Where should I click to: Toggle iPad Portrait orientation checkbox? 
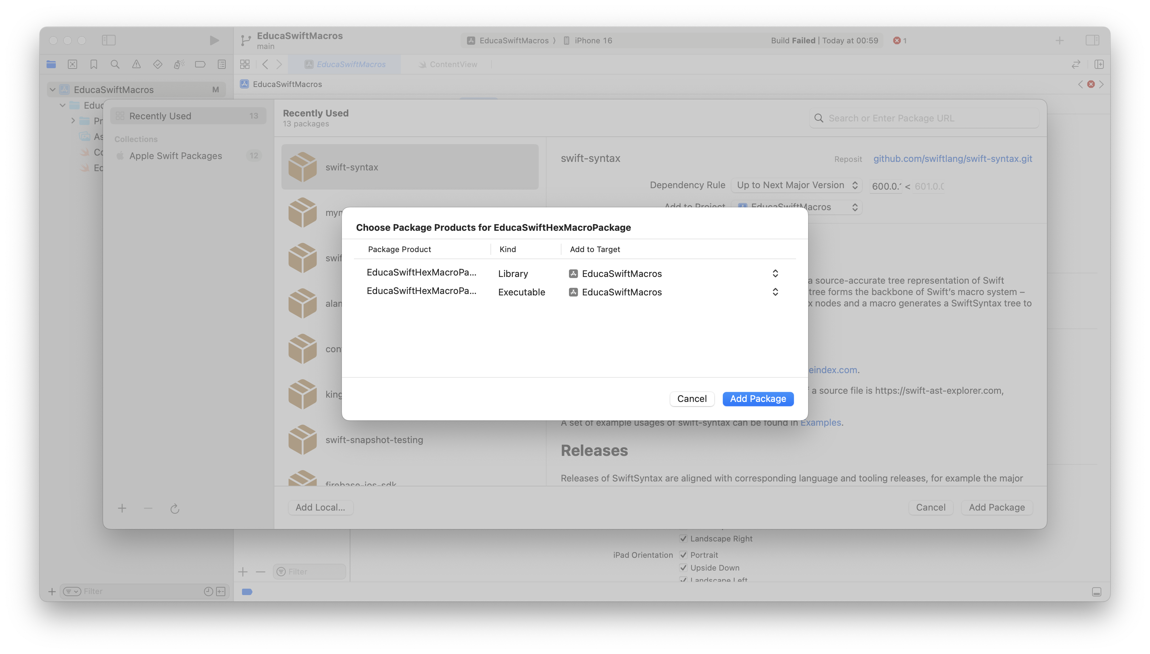point(683,555)
